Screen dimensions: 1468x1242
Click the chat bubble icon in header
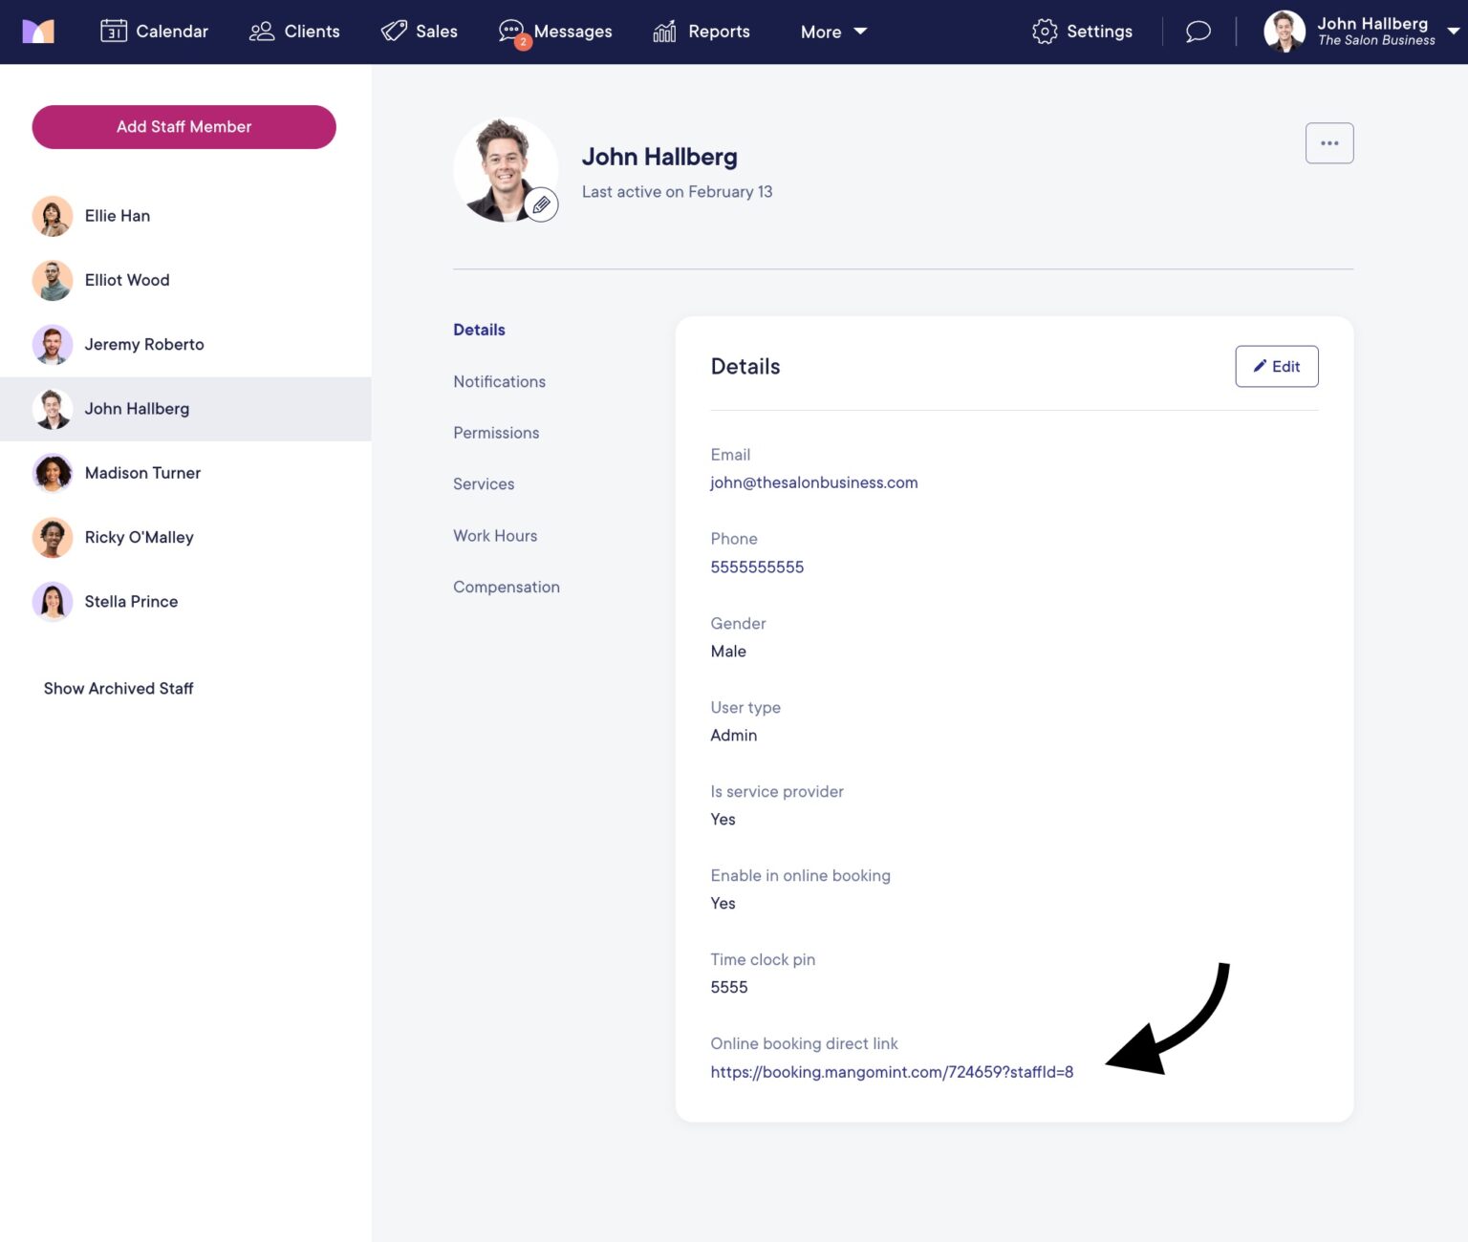(x=1198, y=32)
